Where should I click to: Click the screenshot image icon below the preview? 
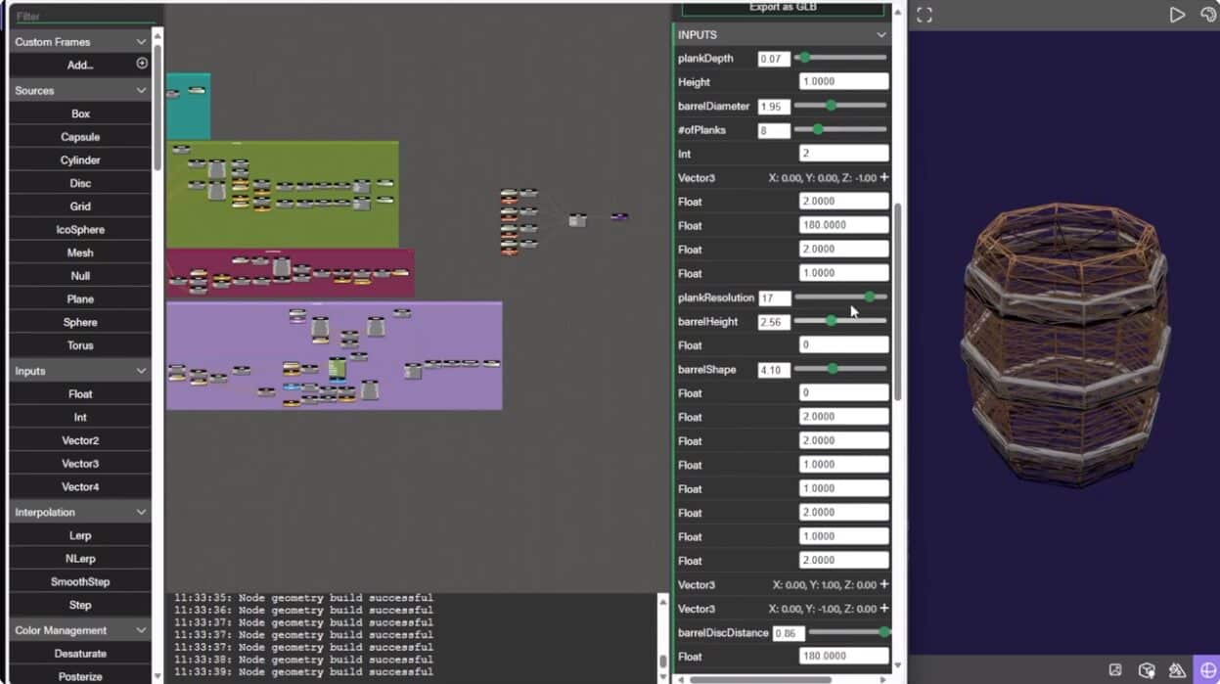point(1115,670)
